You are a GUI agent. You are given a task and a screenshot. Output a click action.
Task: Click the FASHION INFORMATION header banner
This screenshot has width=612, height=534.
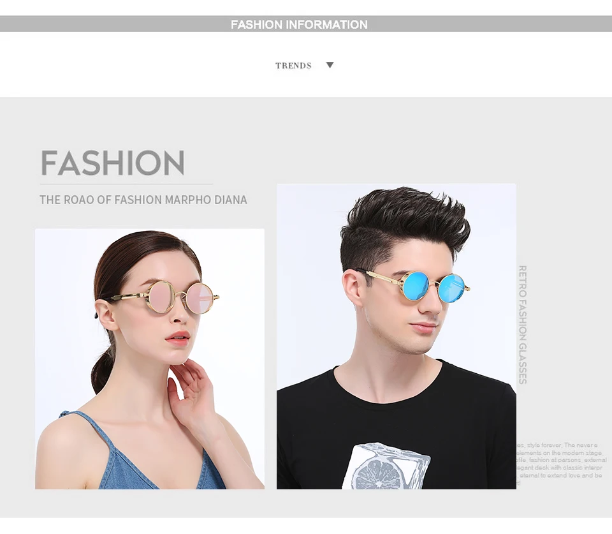click(306, 24)
